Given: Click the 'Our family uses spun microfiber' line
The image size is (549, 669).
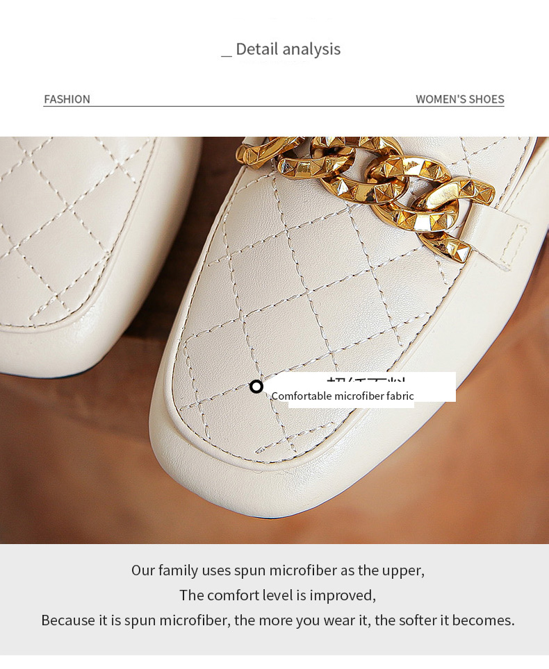Looking at the screenshot, I should coord(278,570).
